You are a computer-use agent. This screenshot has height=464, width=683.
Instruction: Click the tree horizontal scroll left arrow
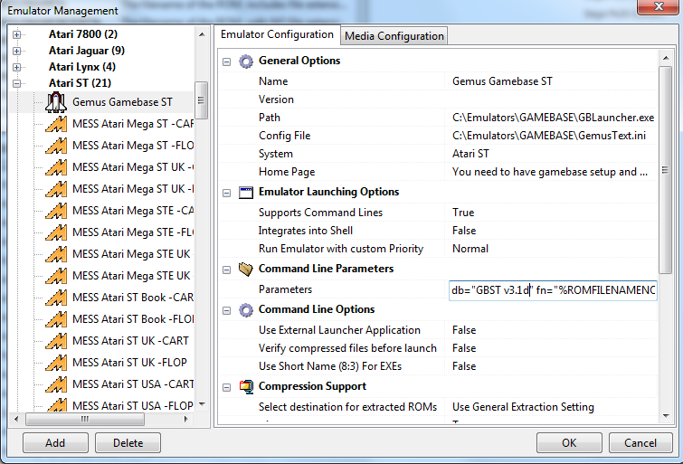point(16,419)
